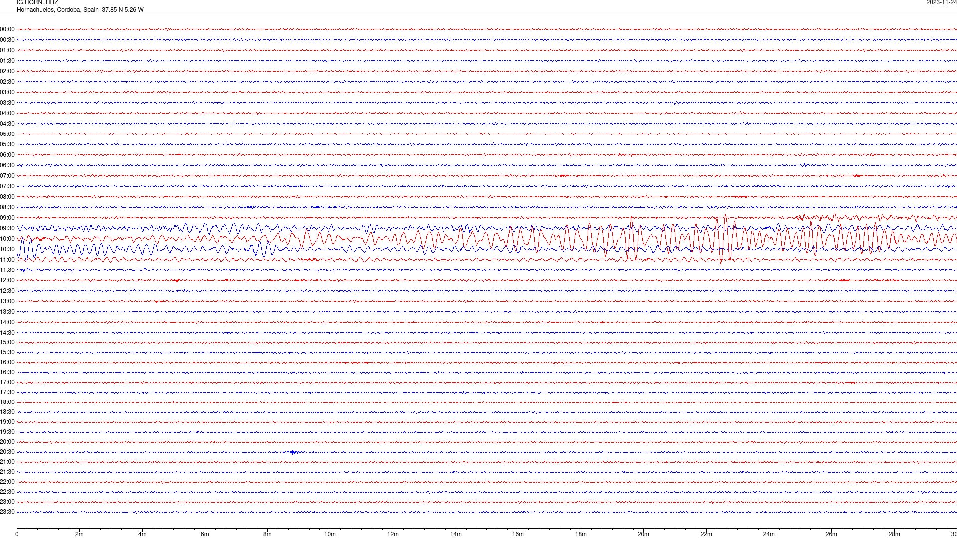Select the 13:00 time row label
This screenshot has width=957, height=538.
coord(7,301)
